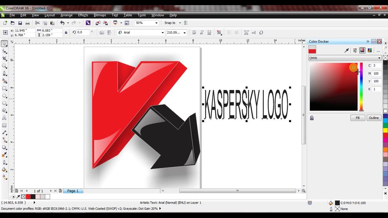Viewport: 388px width, 218px height.
Task: Select the Crop tool in the toolbox
Action: (x=4, y=58)
